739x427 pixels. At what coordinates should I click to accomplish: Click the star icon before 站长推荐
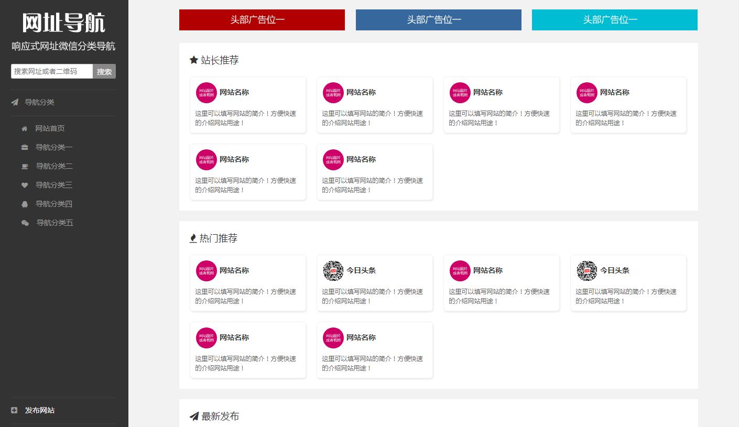(x=194, y=60)
